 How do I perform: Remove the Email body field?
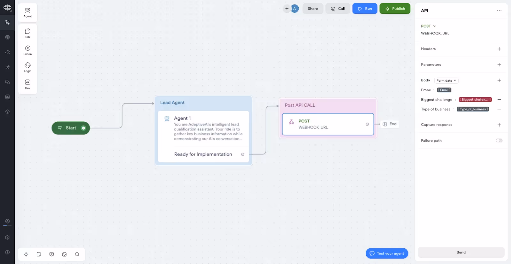(499, 90)
